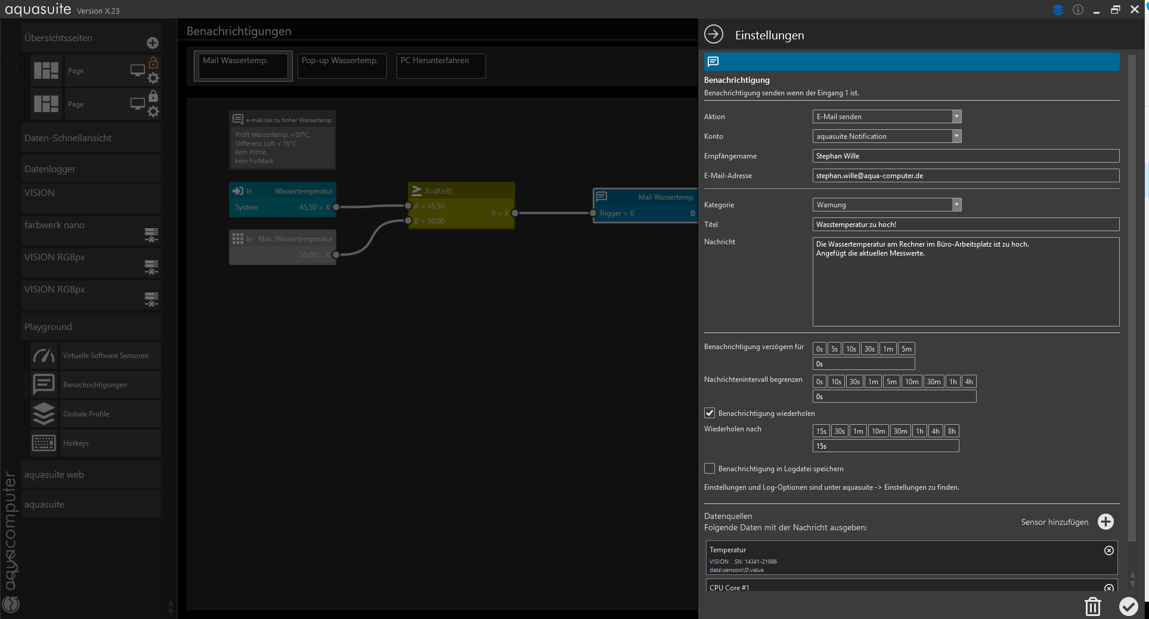The width and height of the screenshot is (1149, 619).
Task: Click Empfängername input field
Action: click(x=966, y=156)
